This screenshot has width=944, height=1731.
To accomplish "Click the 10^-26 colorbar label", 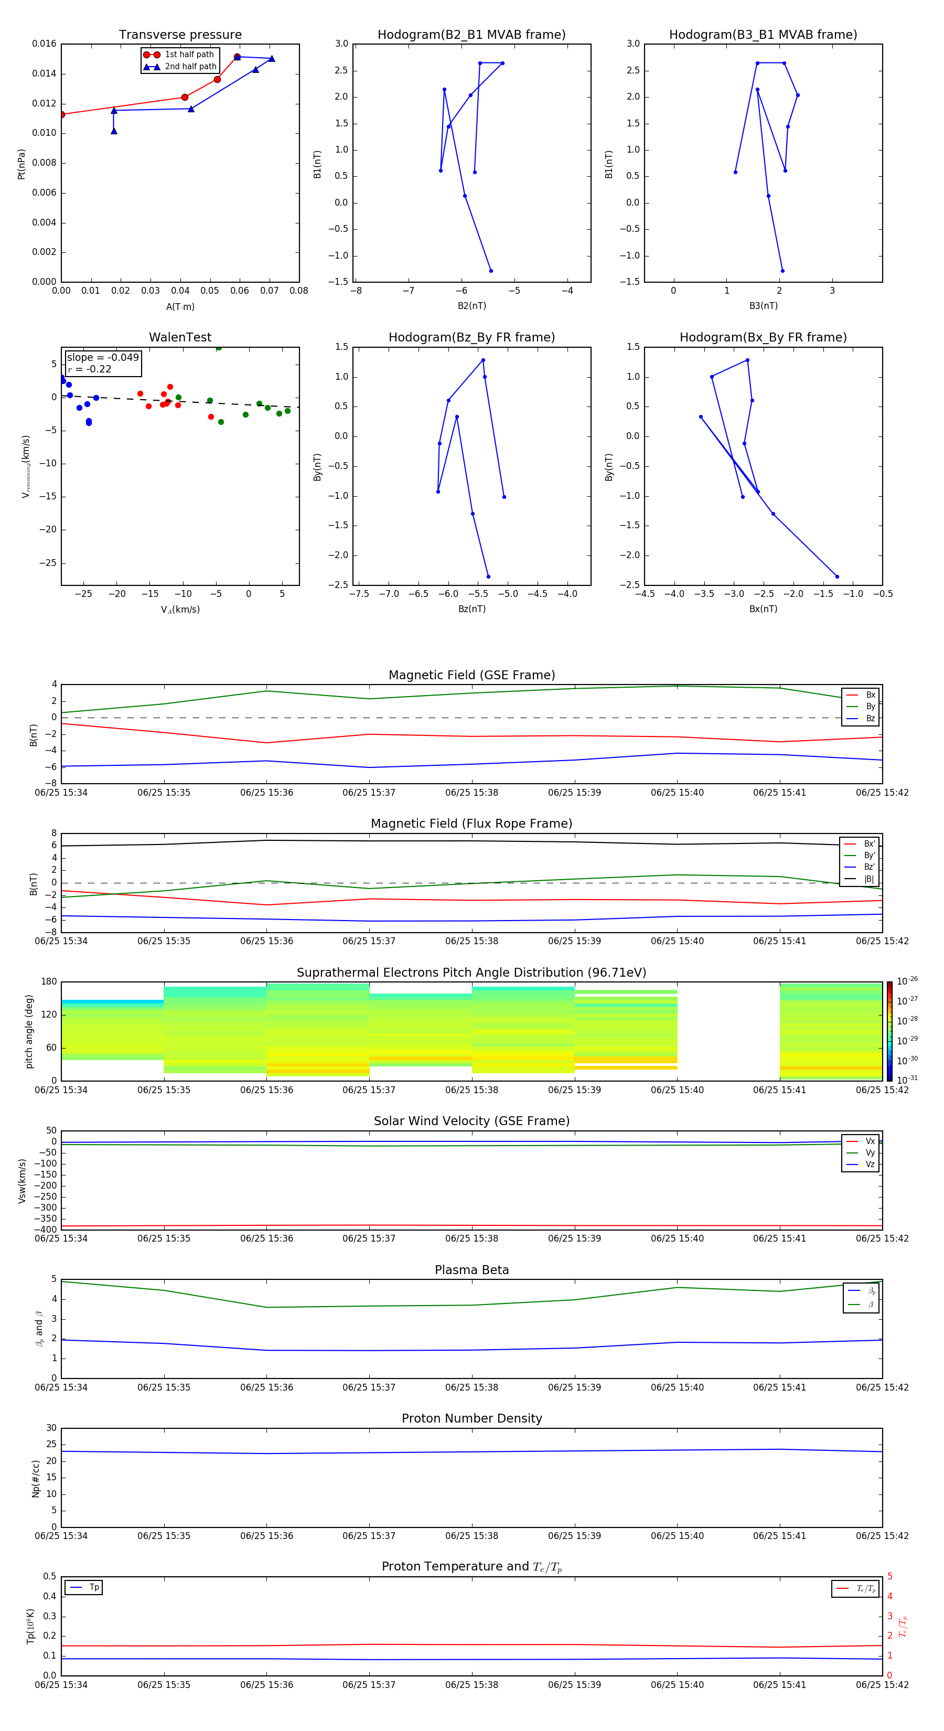I will 907,981.
